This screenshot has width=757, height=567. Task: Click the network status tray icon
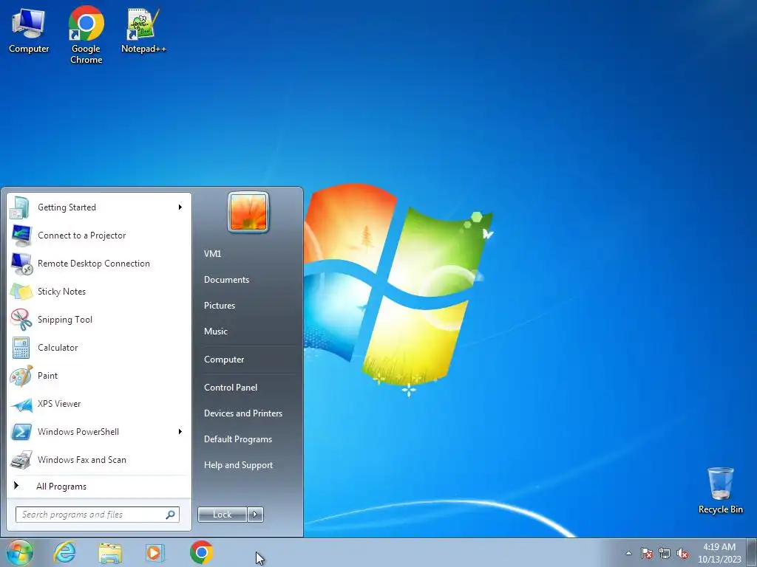665,553
